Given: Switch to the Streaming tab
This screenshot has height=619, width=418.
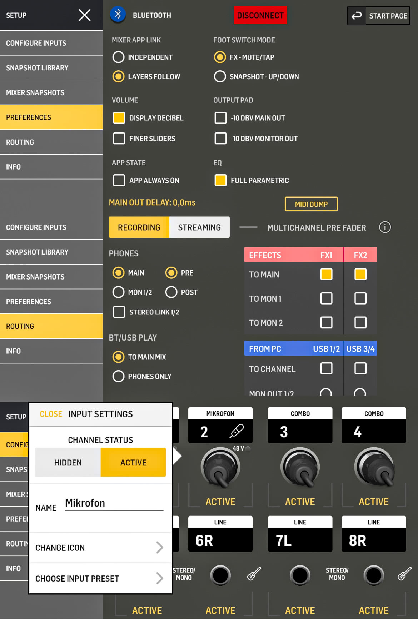Looking at the screenshot, I should pyautogui.click(x=199, y=227).
